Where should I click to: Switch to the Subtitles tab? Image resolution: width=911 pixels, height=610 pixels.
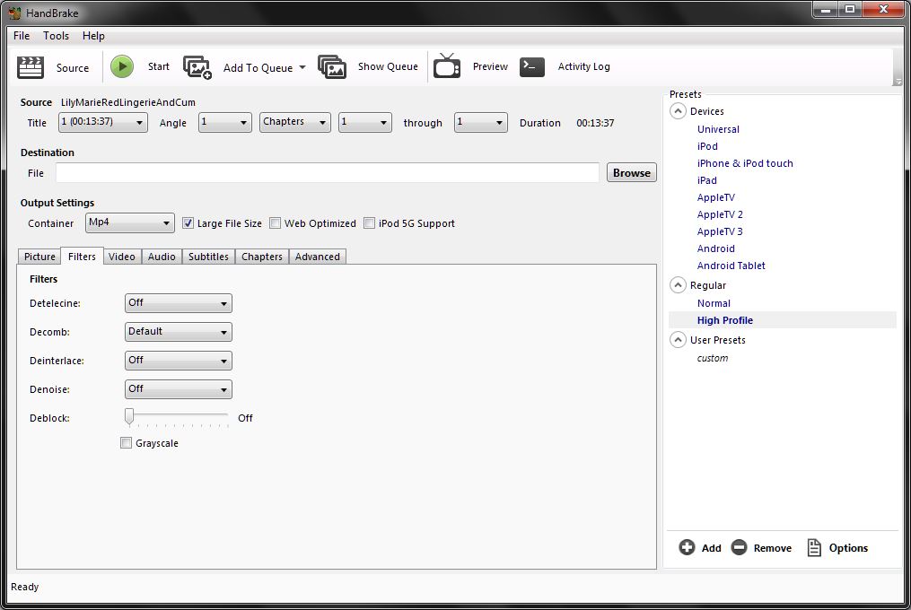click(208, 257)
